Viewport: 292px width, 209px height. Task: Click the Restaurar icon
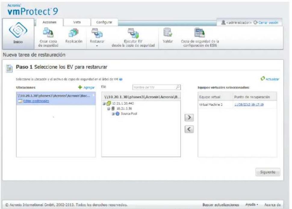tap(97, 33)
